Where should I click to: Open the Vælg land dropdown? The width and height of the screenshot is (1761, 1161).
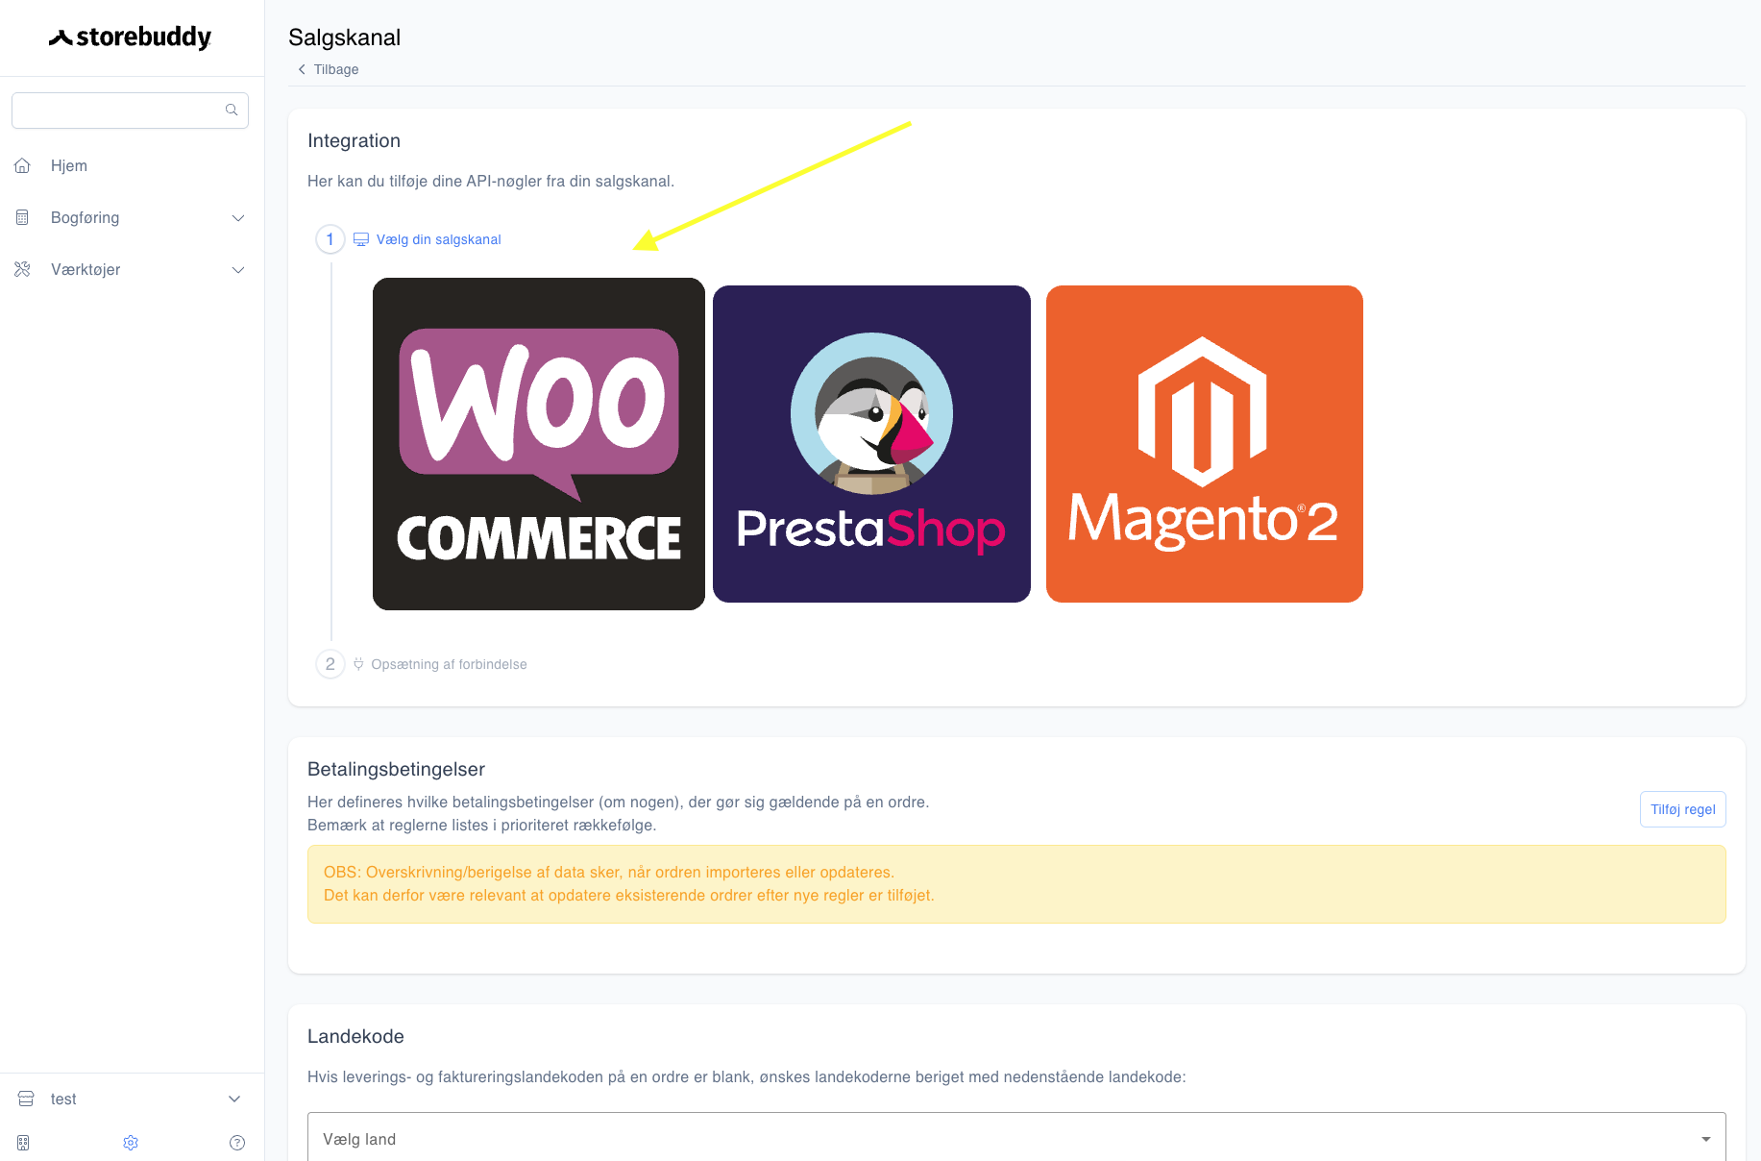tap(1016, 1139)
